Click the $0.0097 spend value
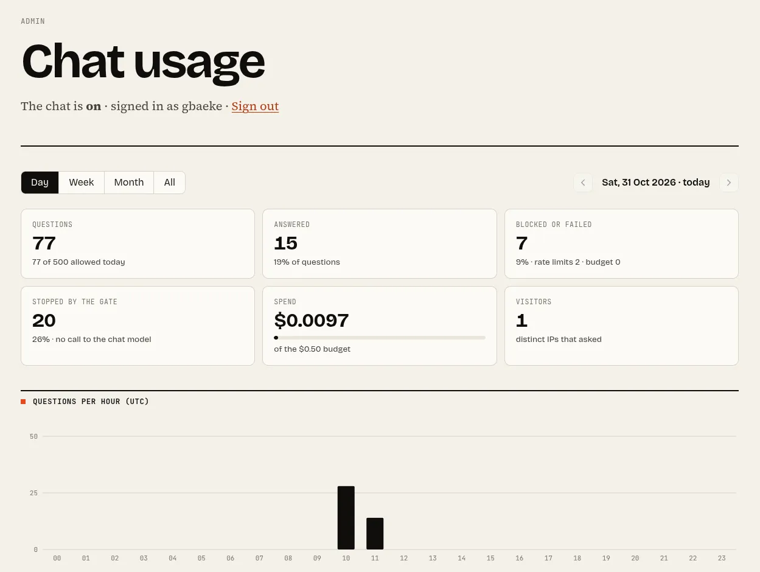 pyautogui.click(x=312, y=320)
